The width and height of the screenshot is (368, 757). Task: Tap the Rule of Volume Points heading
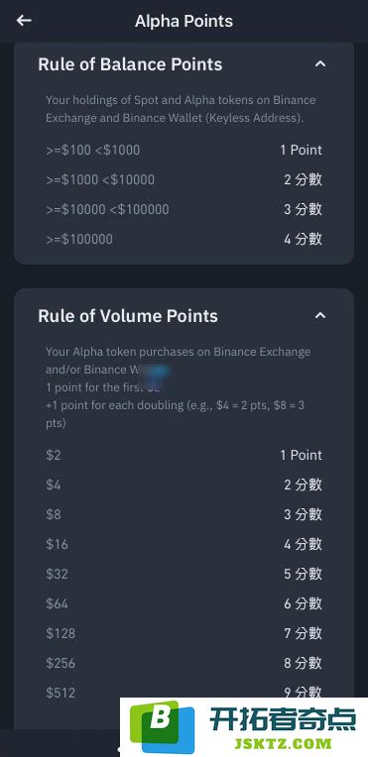[128, 316]
